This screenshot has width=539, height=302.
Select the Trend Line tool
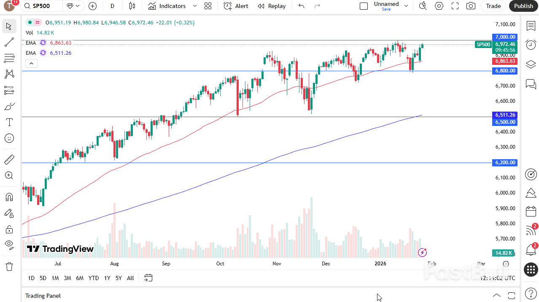click(9, 42)
